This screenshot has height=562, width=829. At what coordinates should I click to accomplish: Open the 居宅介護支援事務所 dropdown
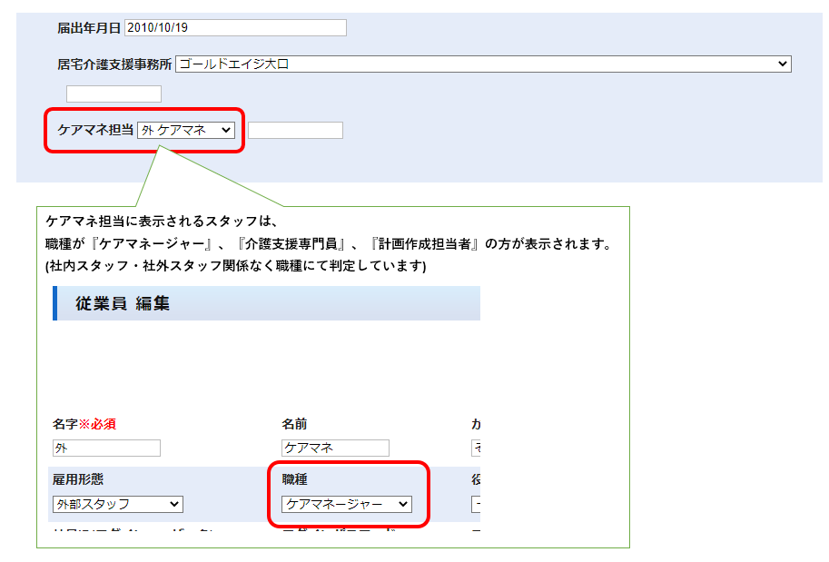482,64
